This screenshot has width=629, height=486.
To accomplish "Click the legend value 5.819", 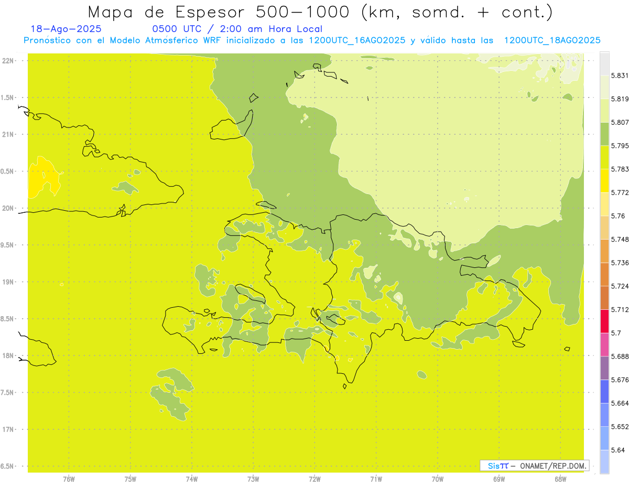I will pyautogui.click(x=620, y=99).
